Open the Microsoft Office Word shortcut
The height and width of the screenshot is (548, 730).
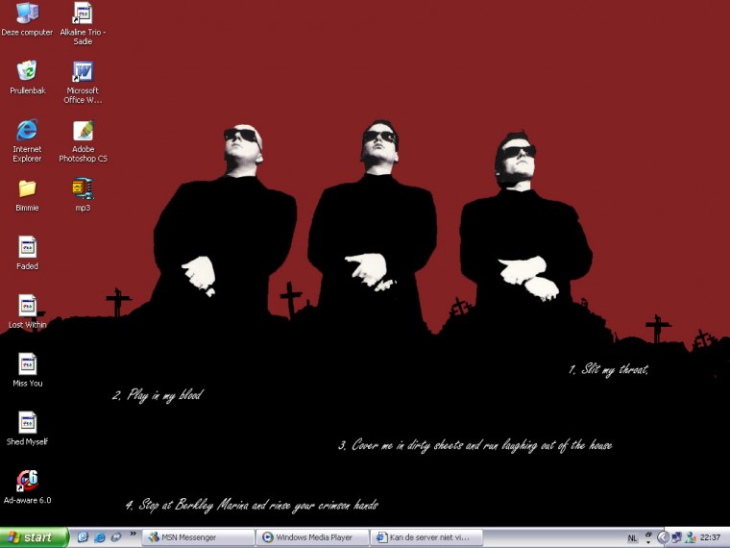coord(83,83)
